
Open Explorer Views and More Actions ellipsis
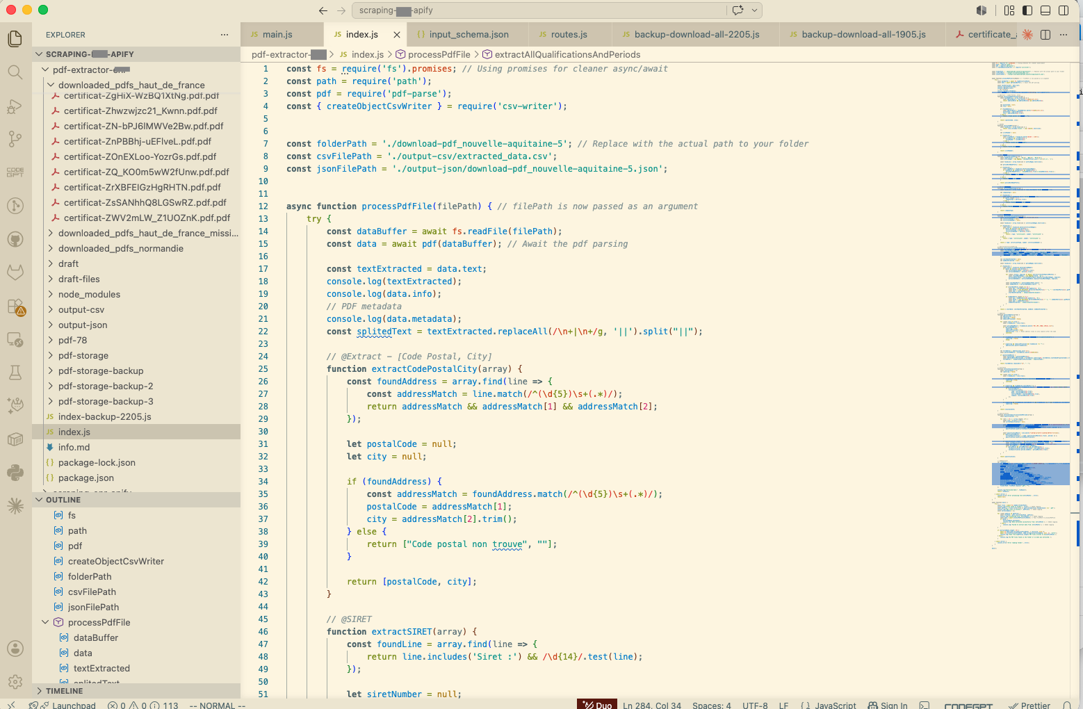pos(225,35)
